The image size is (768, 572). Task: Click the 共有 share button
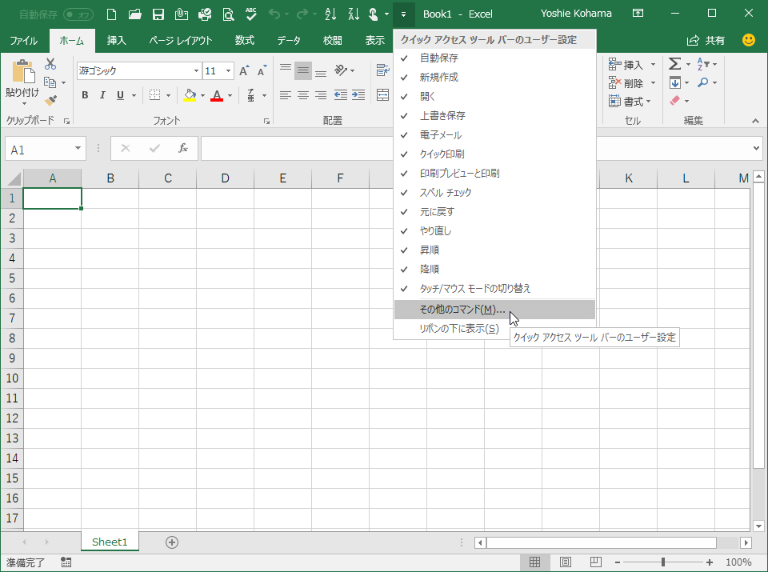[706, 40]
